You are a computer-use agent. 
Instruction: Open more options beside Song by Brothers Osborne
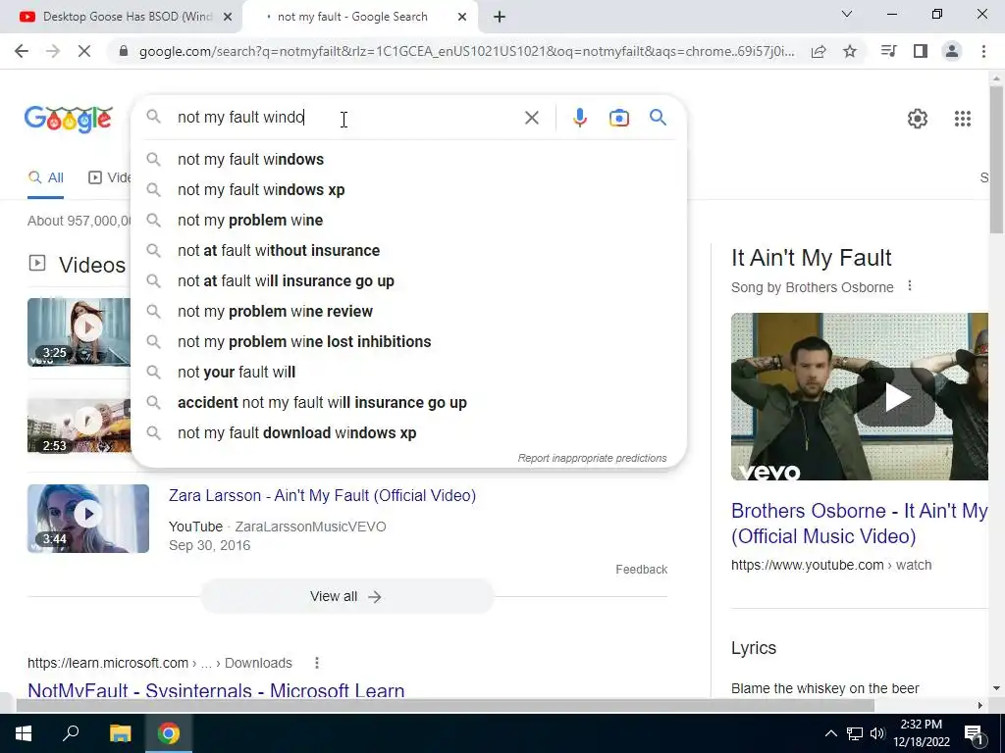(x=910, y=286)
